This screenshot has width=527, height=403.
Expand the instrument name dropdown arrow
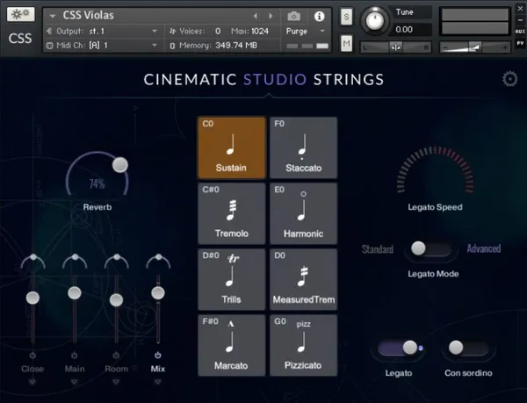52,16
